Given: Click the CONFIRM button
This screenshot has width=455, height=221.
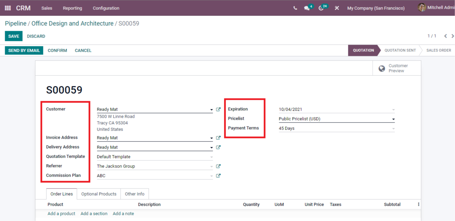Looking at the screenshot, I should [x=57, y=50].
